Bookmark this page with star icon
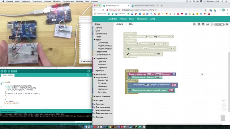 (206, 10)
